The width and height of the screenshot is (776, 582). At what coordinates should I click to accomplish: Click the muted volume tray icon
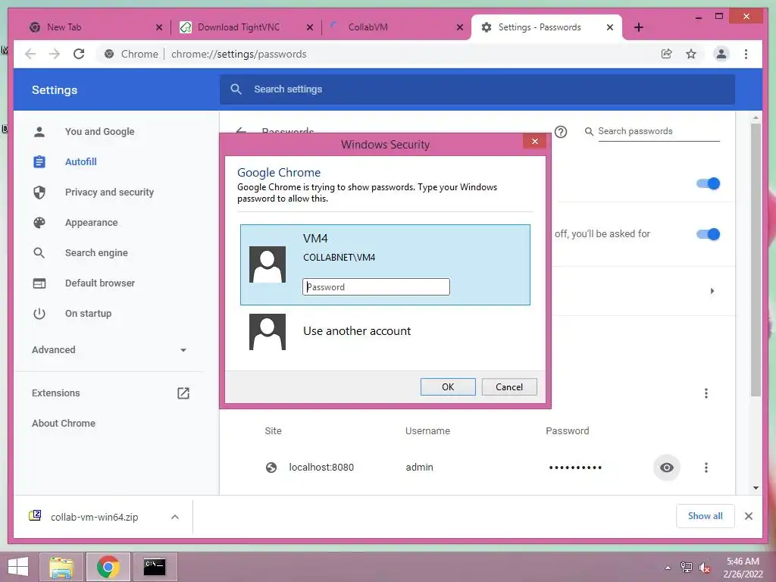click(704, 567)
